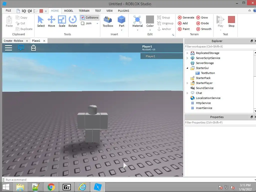Click the Filter workspace field
The image size is (256, 192).
click(x=220, y=46)
